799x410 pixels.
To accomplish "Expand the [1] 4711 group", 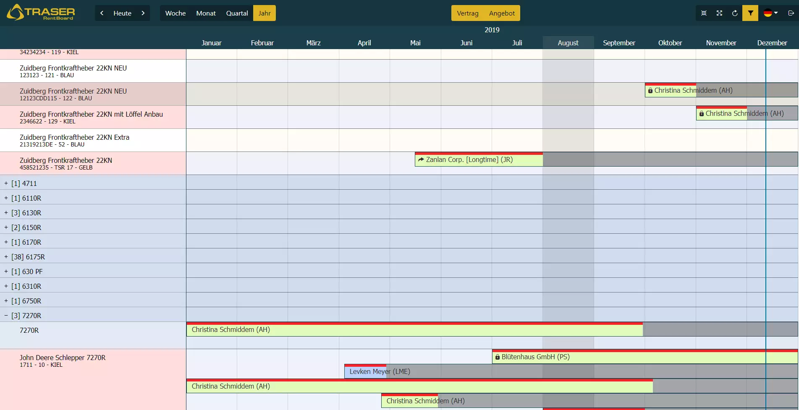I will click(6, 183).
